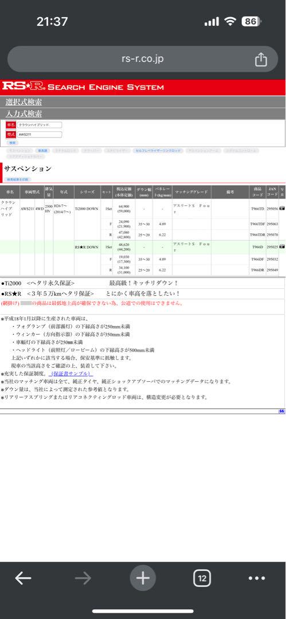
Task: Select product code T966TDR
Action: (x=257, y=234)
